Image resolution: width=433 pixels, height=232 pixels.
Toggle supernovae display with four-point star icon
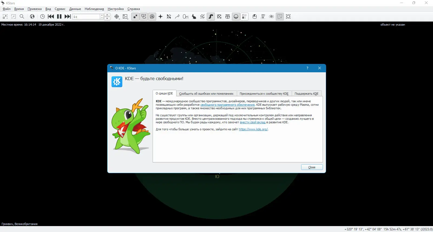click(160, 16)
